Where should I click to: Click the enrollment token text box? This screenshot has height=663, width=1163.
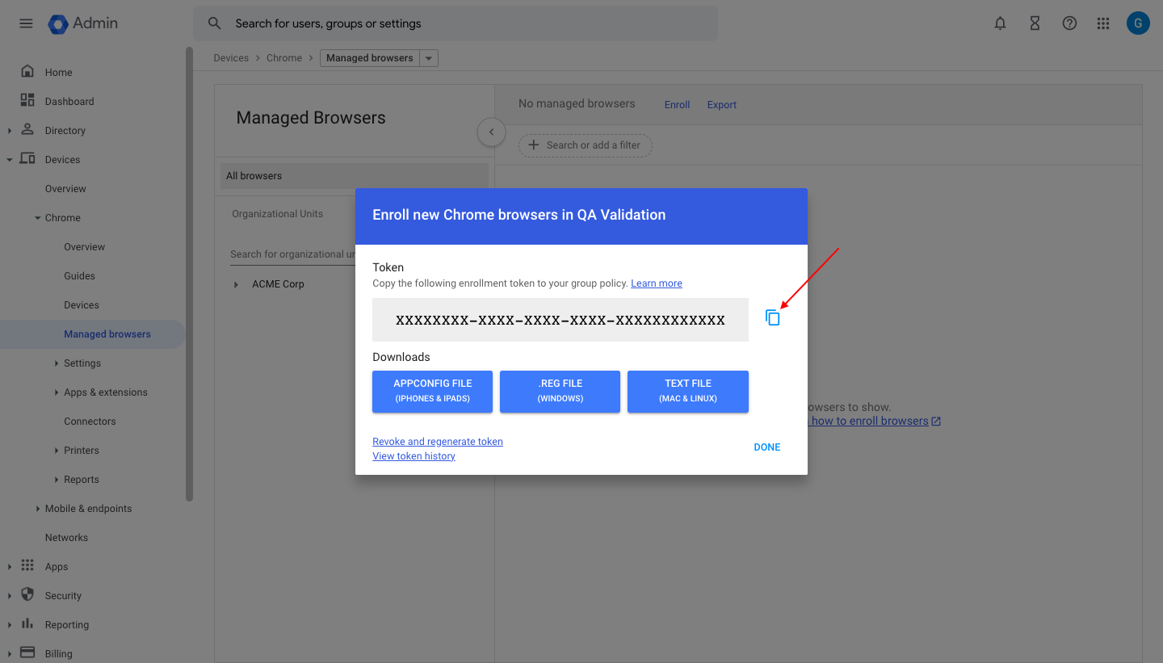pos(561,320)
